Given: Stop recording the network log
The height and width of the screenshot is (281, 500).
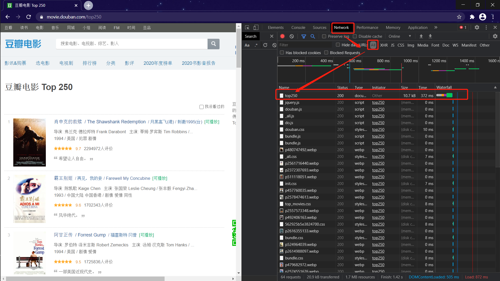Looking at the screenshot, I should (282, 36).
